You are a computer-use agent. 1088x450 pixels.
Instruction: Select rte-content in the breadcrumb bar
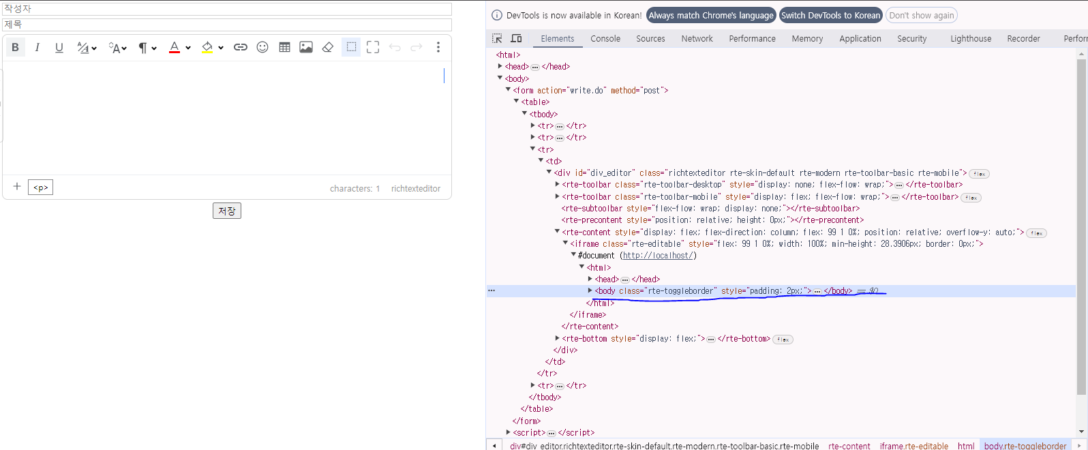[849, 446]
